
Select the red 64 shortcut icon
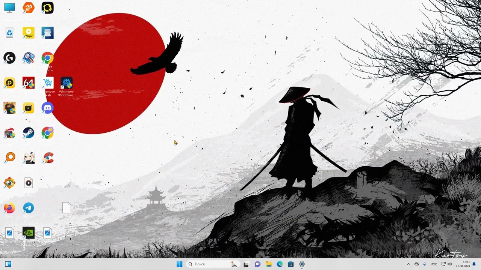29,83
